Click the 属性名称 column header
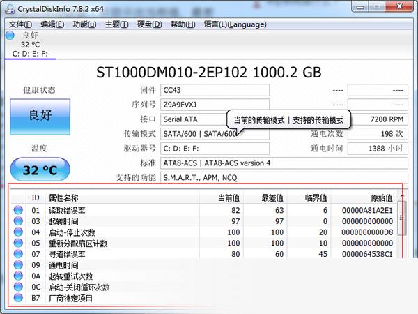This screenshot has height=314, width=418. click(x=123, y=198)
